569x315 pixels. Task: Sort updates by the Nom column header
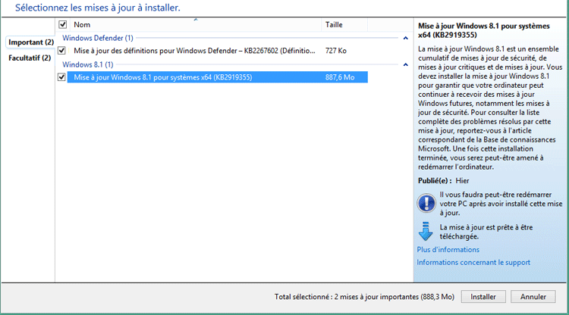click(x=82, y=24)
